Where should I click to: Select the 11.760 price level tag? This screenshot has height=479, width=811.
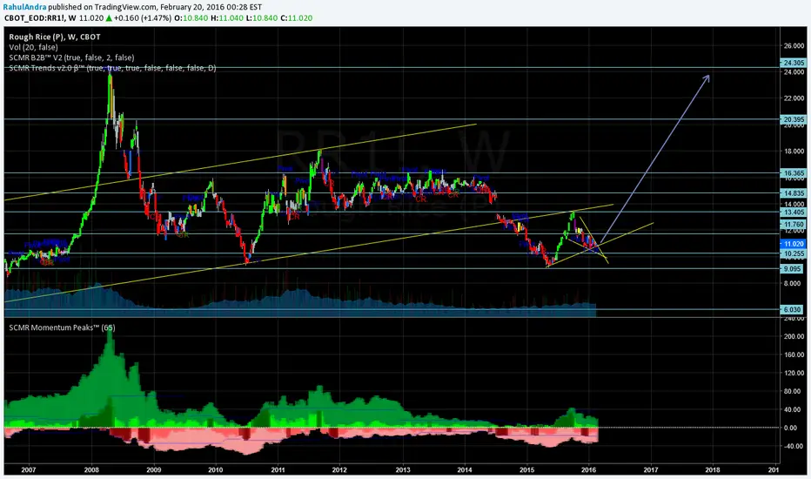click(794, 225)
